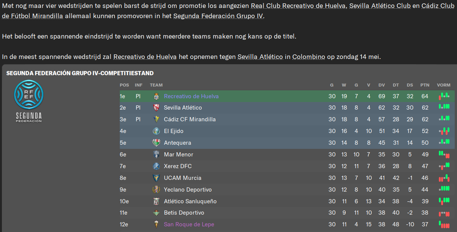This screenshot has width=457, height=232.
Task: Click the Sevilla Atlético club crest
Action: click(x=156, y=108)
